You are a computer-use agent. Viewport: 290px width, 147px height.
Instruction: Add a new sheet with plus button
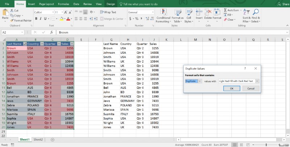coord(53,140)
